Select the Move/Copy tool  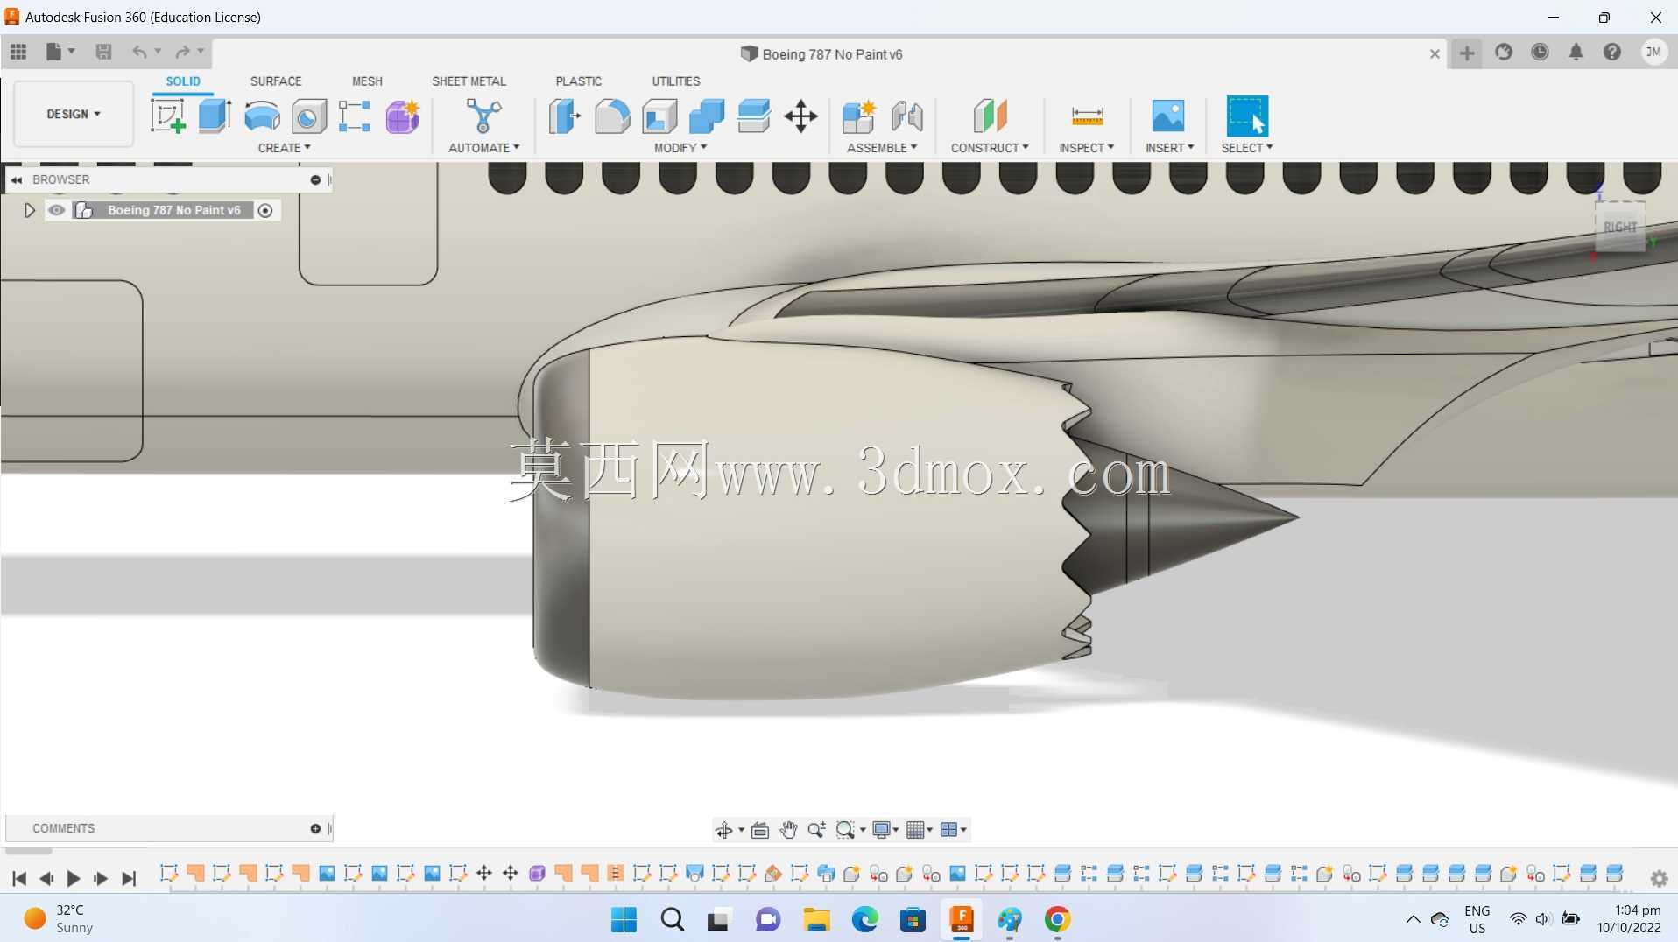(800, 116)
